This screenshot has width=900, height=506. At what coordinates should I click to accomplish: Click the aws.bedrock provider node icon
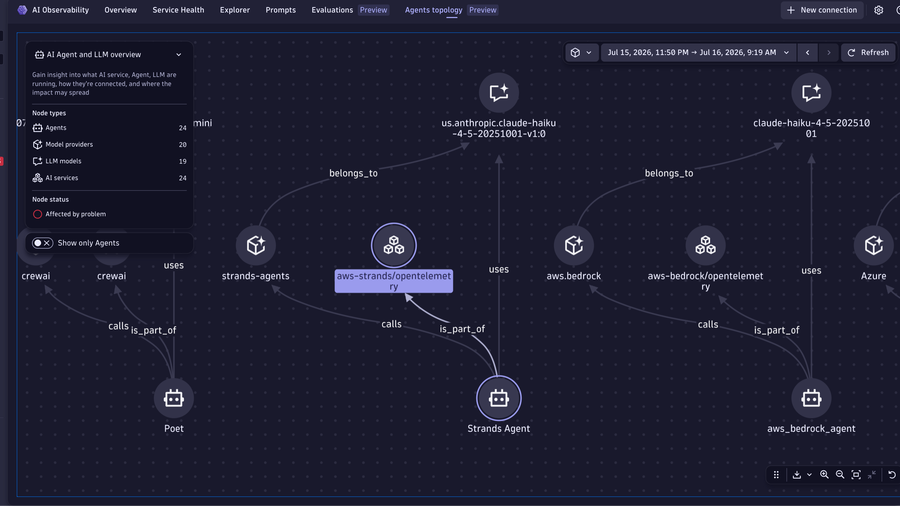574,245
